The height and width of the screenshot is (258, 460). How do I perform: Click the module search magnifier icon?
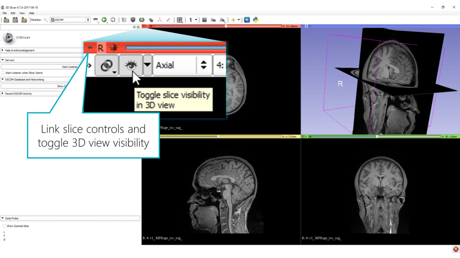coord(45,20)
